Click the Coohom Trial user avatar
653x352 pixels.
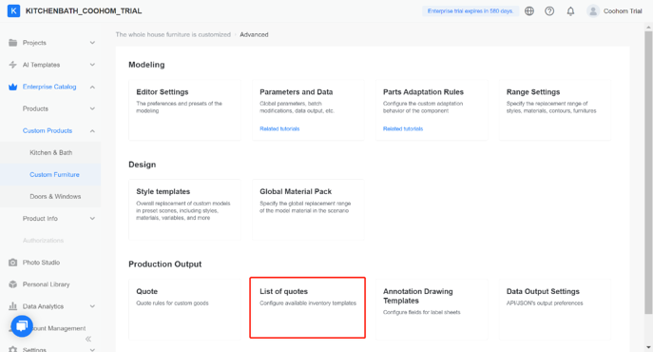pyautogui.click(x=592, y=11)
